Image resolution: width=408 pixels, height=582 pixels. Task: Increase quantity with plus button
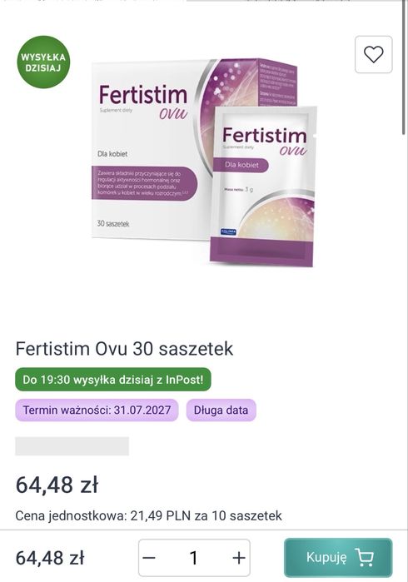[239, 558]
